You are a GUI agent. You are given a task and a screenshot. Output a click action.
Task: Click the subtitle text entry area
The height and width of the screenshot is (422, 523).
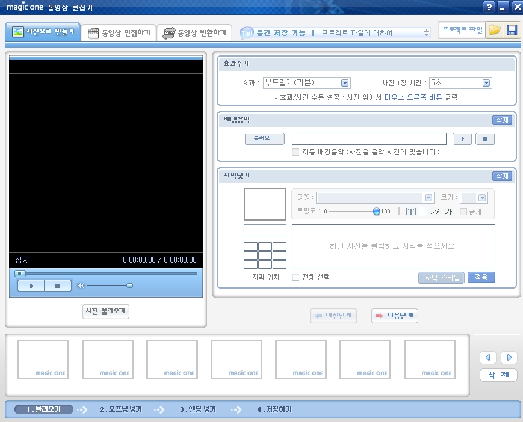tap(394, 246)
